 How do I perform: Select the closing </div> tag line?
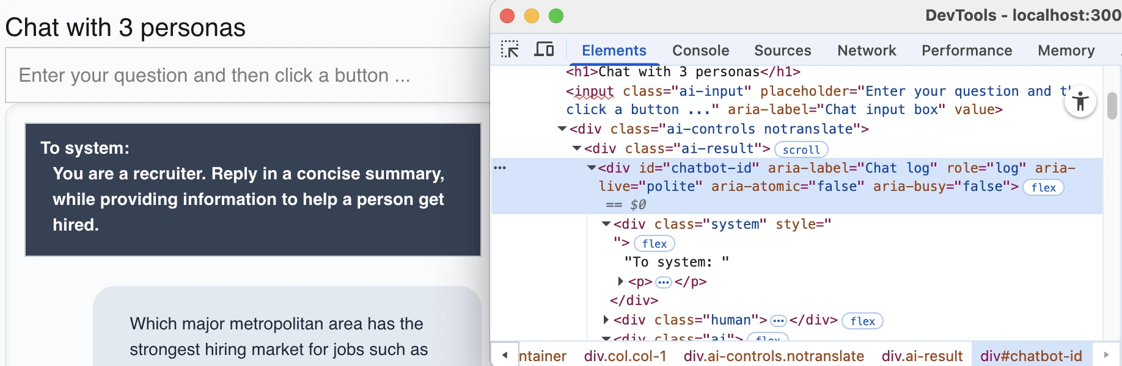pos(634,301)
